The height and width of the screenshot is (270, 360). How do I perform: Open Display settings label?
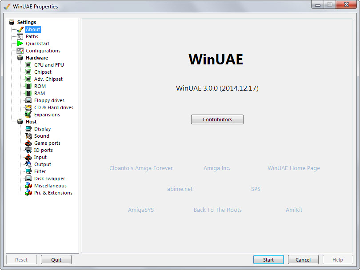pyautogui.click(x=42, y=129)
